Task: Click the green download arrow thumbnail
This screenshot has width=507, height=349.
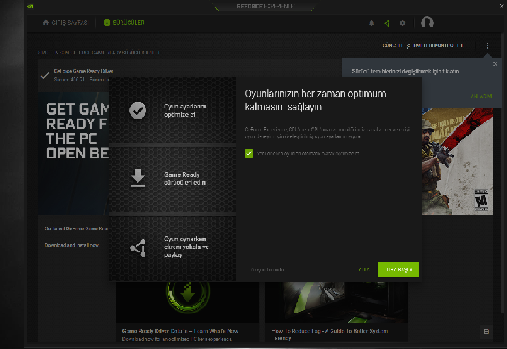Action: (x=187, y=302)
